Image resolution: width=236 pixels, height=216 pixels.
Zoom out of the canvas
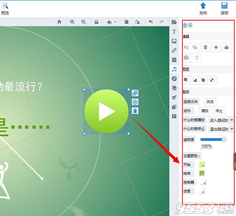click(x=84, y=22)
